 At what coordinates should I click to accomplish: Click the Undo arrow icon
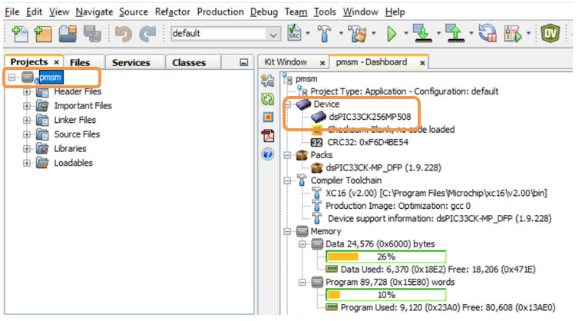coord(123,34)
